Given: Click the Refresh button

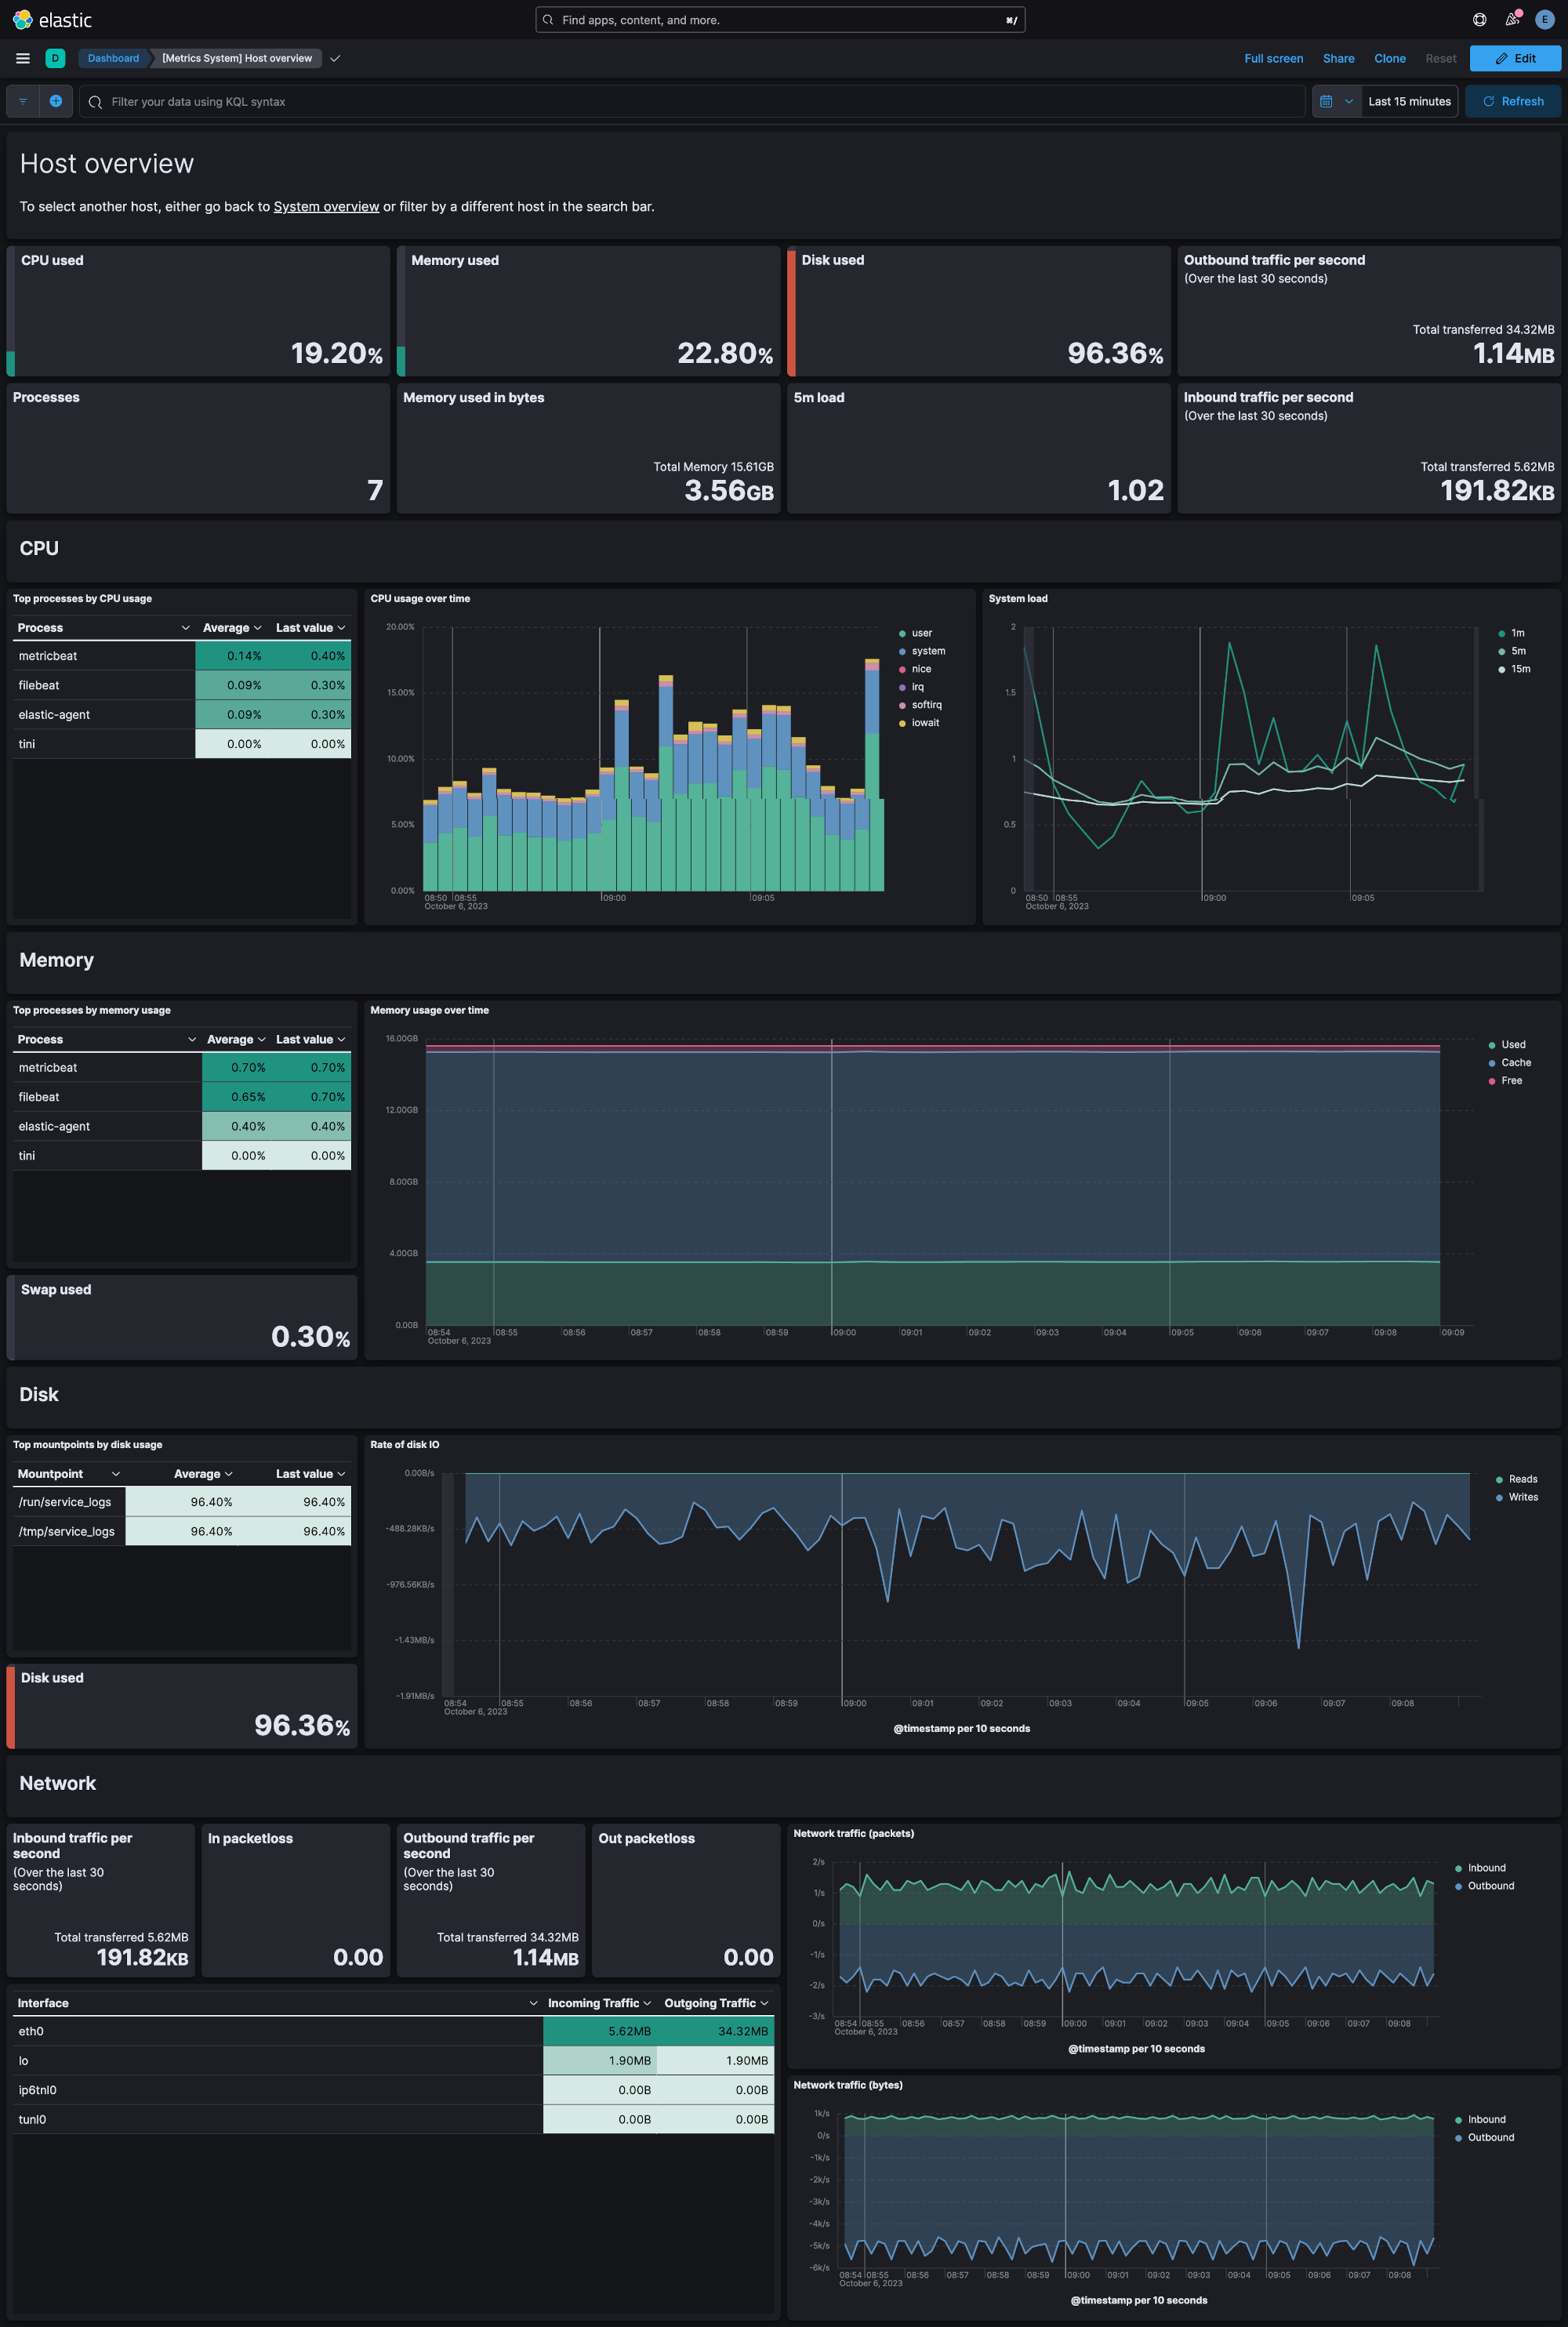Looking at the screenshot, I should pyautogui.click(x=1512, y=101).
